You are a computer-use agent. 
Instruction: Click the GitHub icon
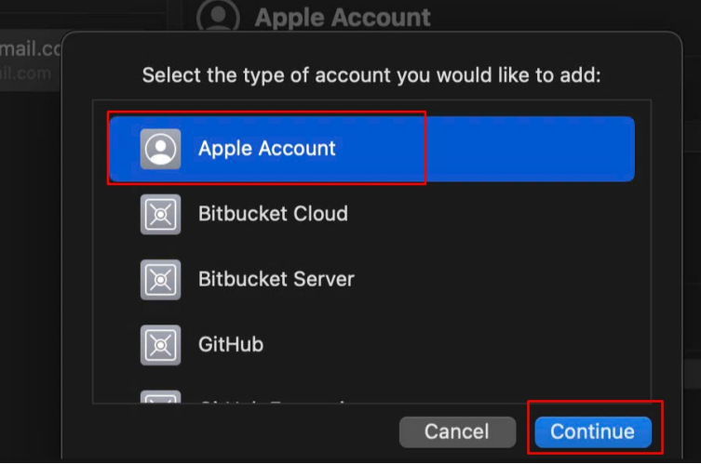coord(160,344)
